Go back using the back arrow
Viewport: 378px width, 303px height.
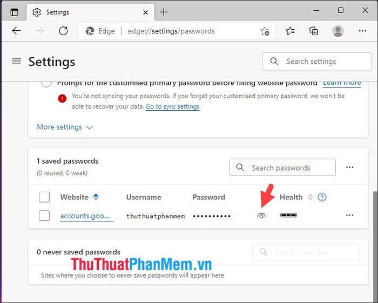[16, 31]
